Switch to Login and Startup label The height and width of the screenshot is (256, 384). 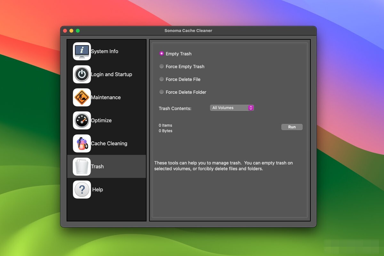coord(111,74)
